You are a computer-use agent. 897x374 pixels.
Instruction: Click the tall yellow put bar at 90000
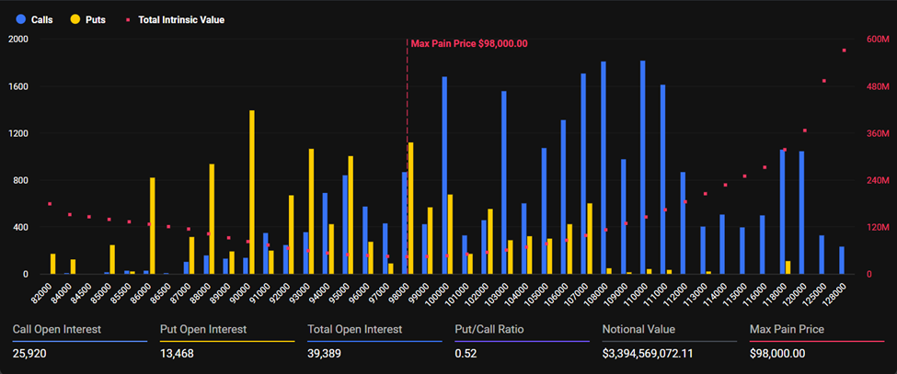click(x=252, y=192)
